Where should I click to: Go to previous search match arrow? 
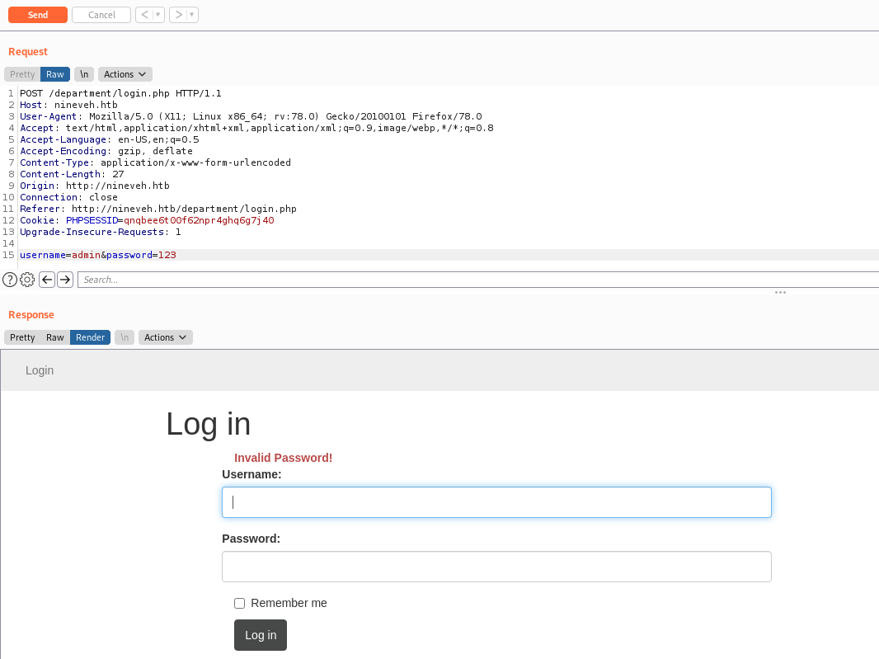[x=47, y=280]
